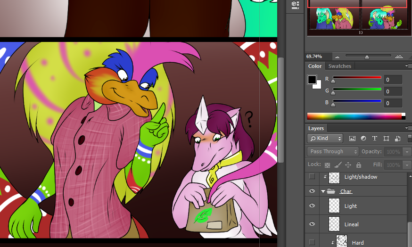Filter layers by smart objects icon
The width and height of the screenshot is (412, 247).
[x=397, y=138]
